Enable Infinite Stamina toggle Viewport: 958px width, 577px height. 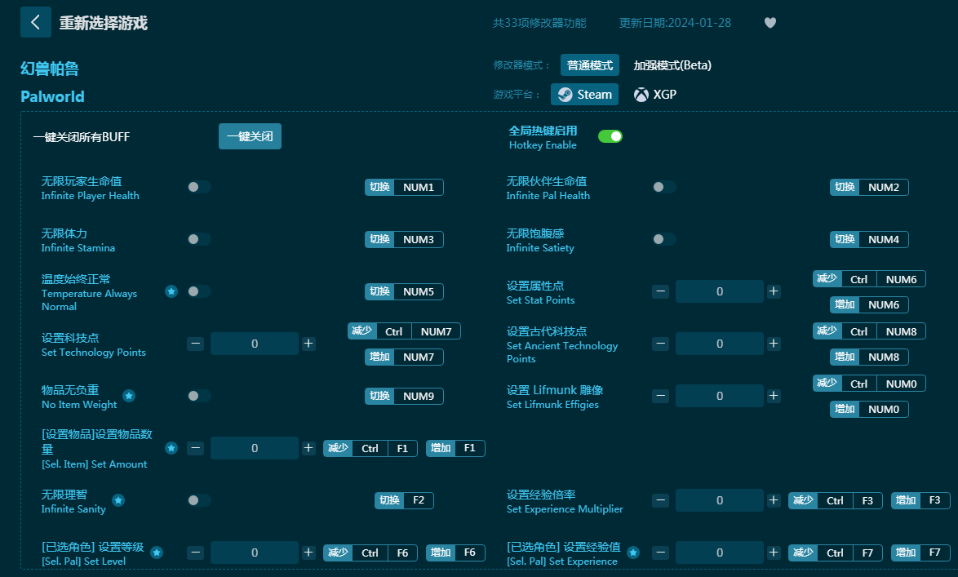(x=199, y=239)
